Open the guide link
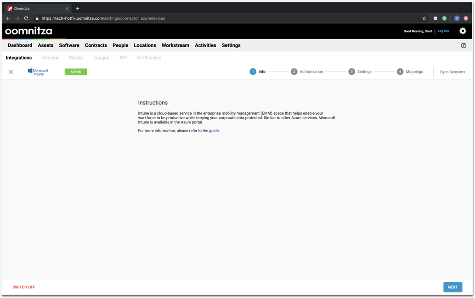The height and width of the screenshot is (298, 475). 210,131
